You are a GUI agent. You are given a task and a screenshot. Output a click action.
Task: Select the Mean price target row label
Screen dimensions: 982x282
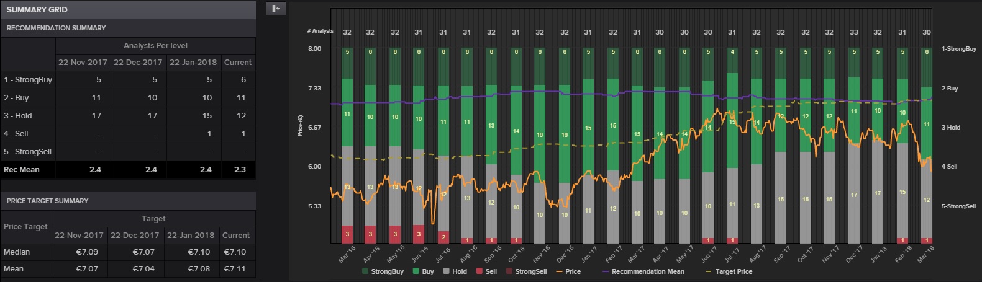[x=14, y=269]
